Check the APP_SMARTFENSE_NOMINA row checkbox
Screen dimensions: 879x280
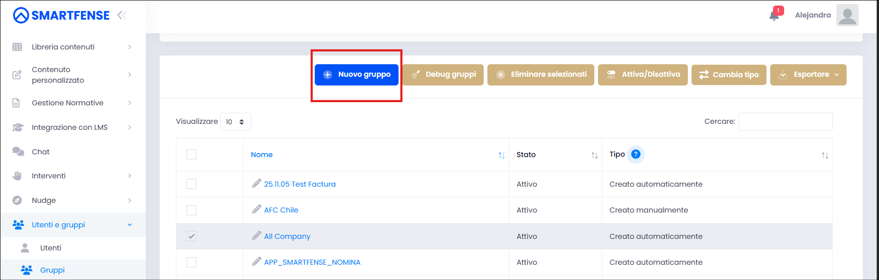click(x=191, y=262)
